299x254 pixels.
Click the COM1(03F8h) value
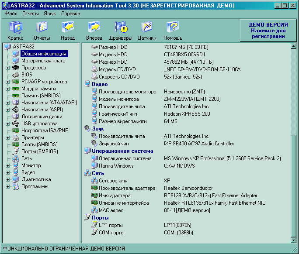pos(178,233)
